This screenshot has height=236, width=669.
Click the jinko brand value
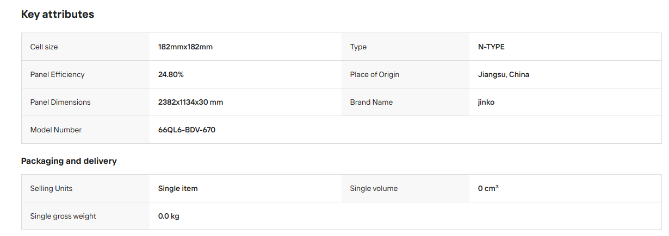click(x=486, y=103)
